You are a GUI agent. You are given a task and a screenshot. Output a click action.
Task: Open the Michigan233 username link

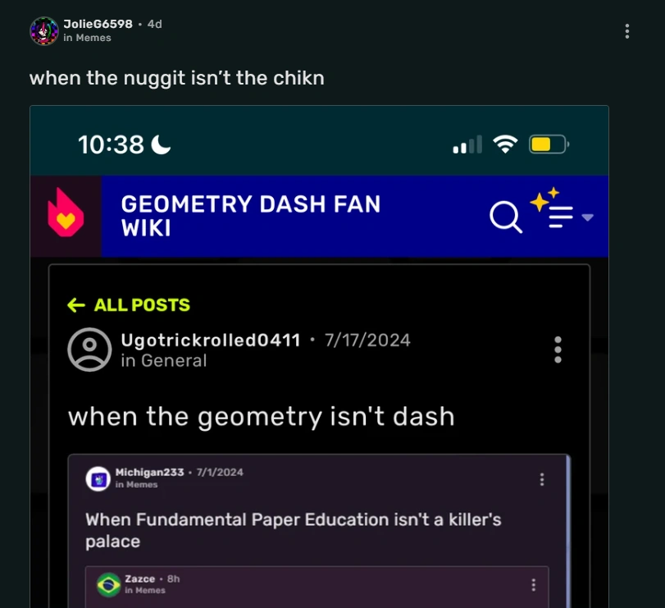(150, 473)
